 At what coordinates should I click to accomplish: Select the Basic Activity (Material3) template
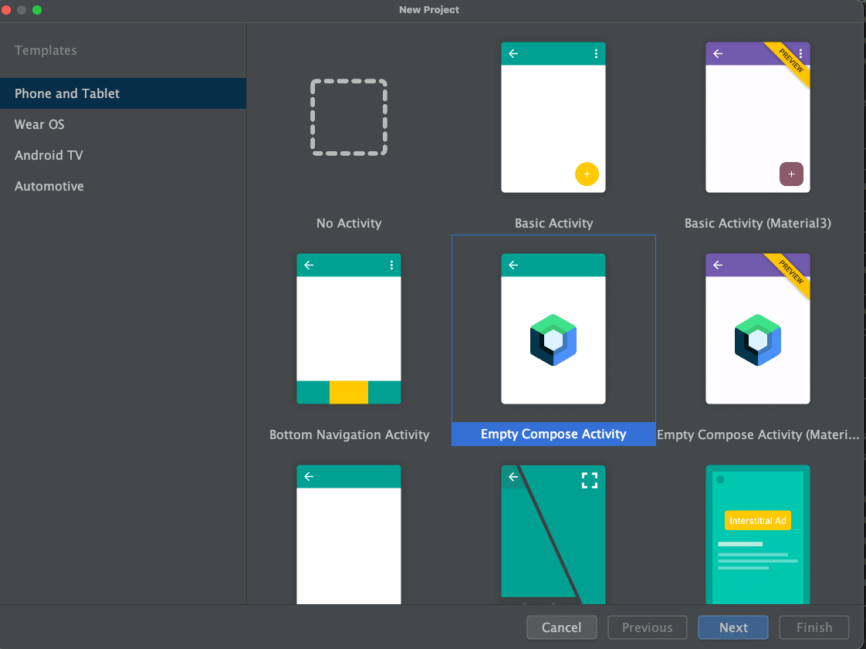pyautogui.click(x=757, y=117)
